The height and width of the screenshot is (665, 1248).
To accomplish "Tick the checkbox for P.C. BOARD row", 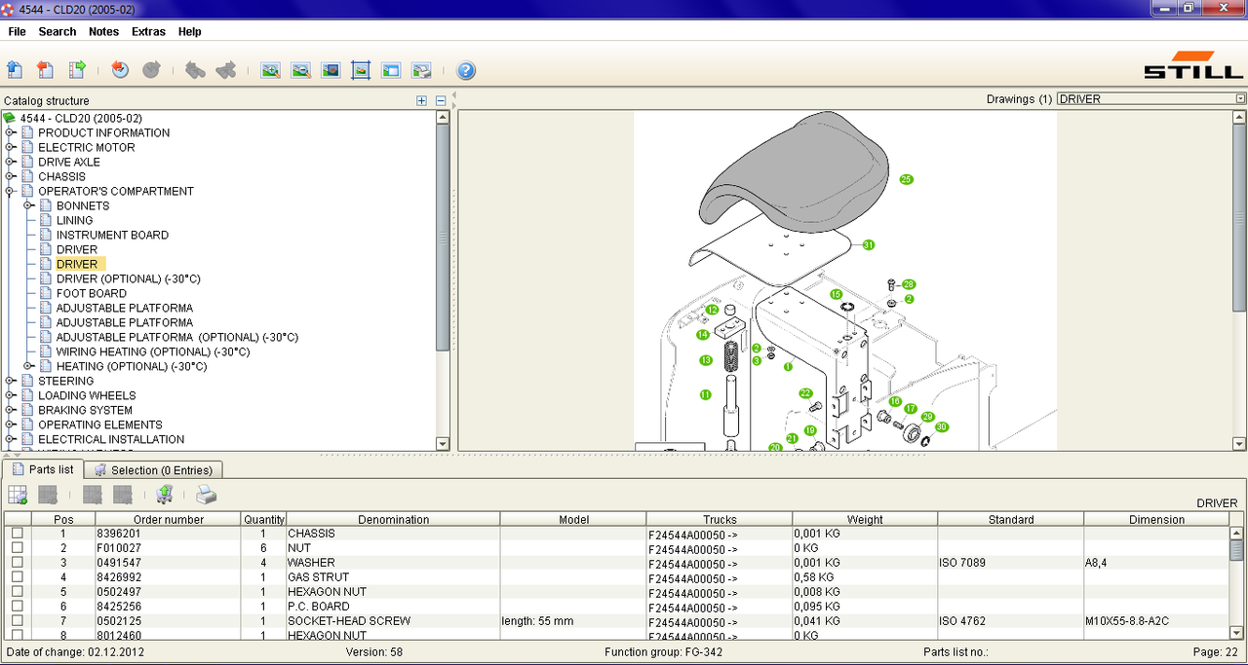I will pyautogui.click(x=17, y=607).
